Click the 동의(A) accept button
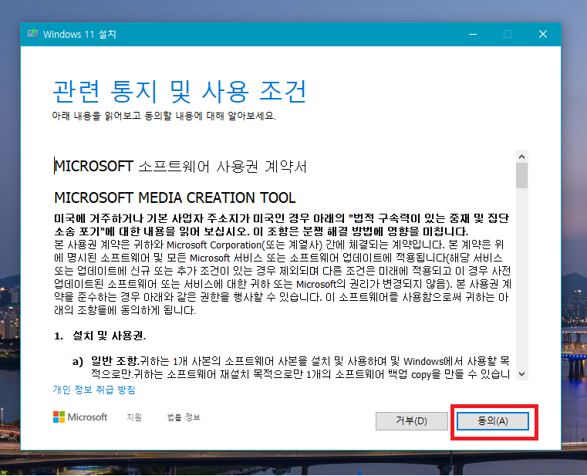The image size is (587, 476). (493, 421)
